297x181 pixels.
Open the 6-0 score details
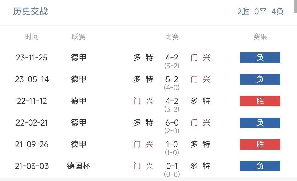[172, 122]
